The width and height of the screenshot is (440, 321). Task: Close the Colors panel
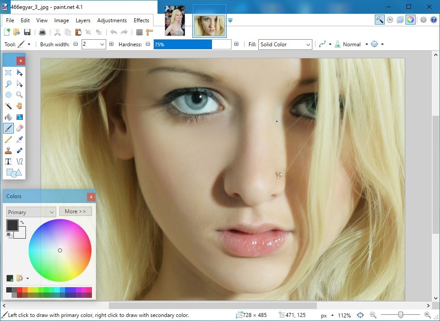click(91, 196)
